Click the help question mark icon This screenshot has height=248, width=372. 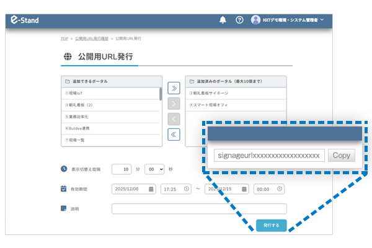(240, 20)
